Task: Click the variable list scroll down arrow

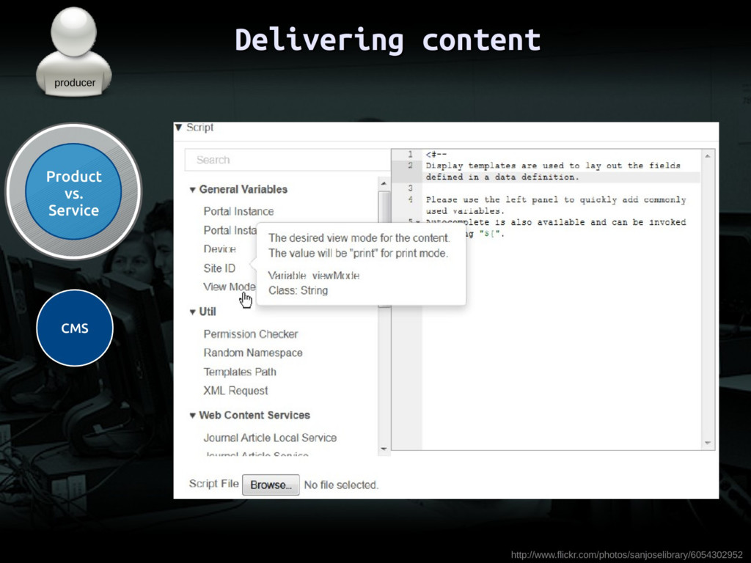Action: pyautogui.click(x=384, y=449)
